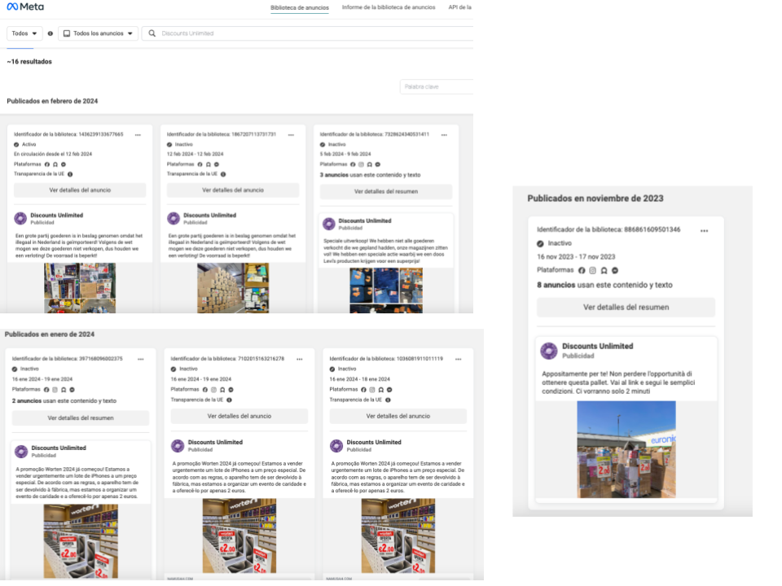Open Informe de la biblioteca de anuncios tab
Viewport: 782px width, 586px height.
[389, 7]
